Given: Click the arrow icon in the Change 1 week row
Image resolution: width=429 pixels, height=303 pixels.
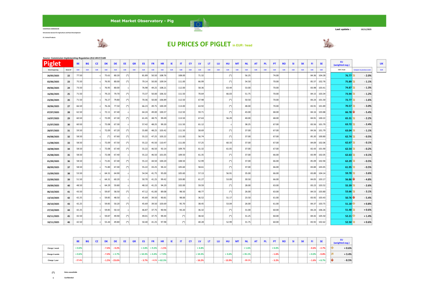Looking at the screenshot, I should click(332, 248).
